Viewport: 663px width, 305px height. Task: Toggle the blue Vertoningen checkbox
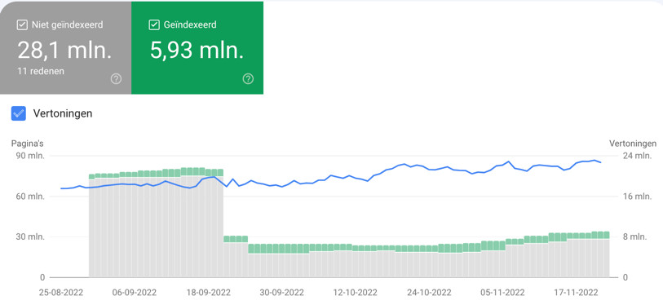click(19, 113)
